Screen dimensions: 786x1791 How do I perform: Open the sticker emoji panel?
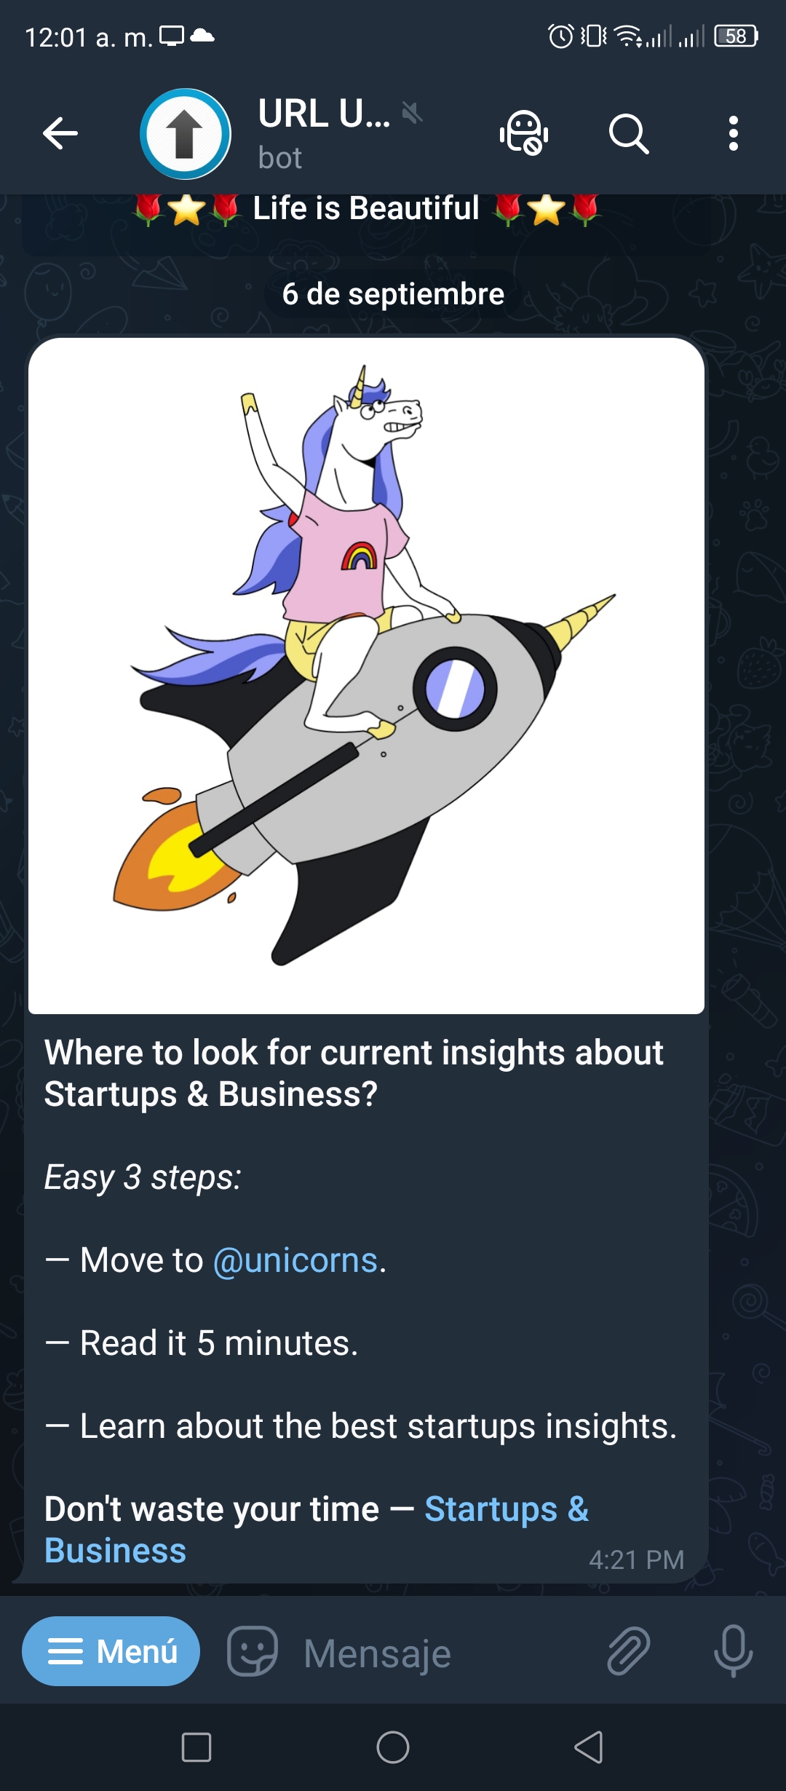(253, 1651)
